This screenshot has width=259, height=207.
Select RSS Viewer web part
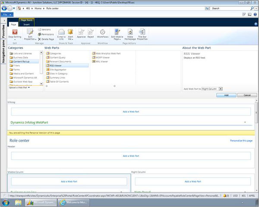click(67, 66)
